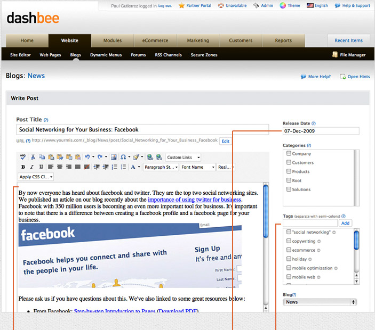This screenshot has height=330, width=375.
Task: Tick the copywriting tag checkbox
Action: coord(289,241)
